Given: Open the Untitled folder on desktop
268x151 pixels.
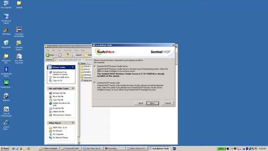Looking at the screenshot, I should [x=19, y=5].
